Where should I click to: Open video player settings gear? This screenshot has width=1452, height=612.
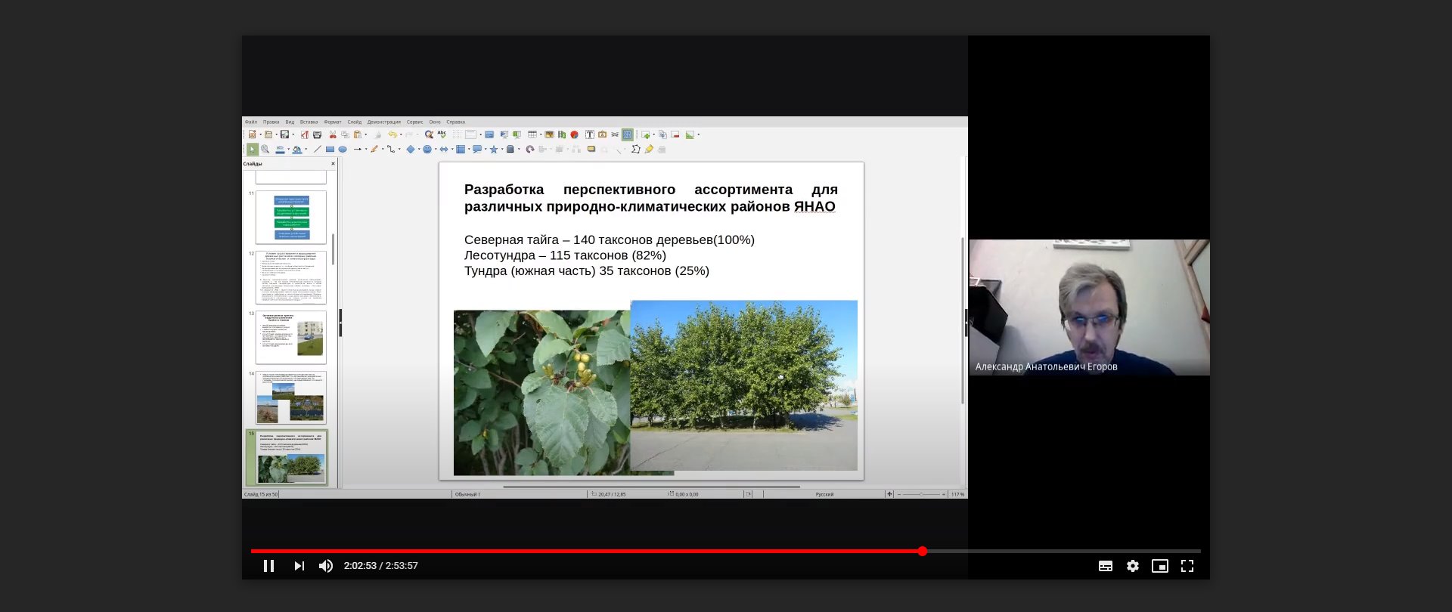point(1132,566)
